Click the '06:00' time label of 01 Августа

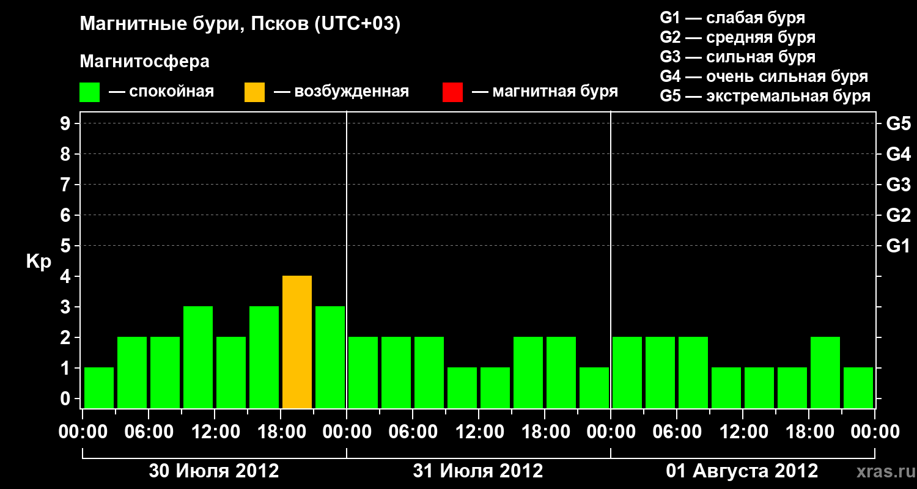(x=677, y=432)
